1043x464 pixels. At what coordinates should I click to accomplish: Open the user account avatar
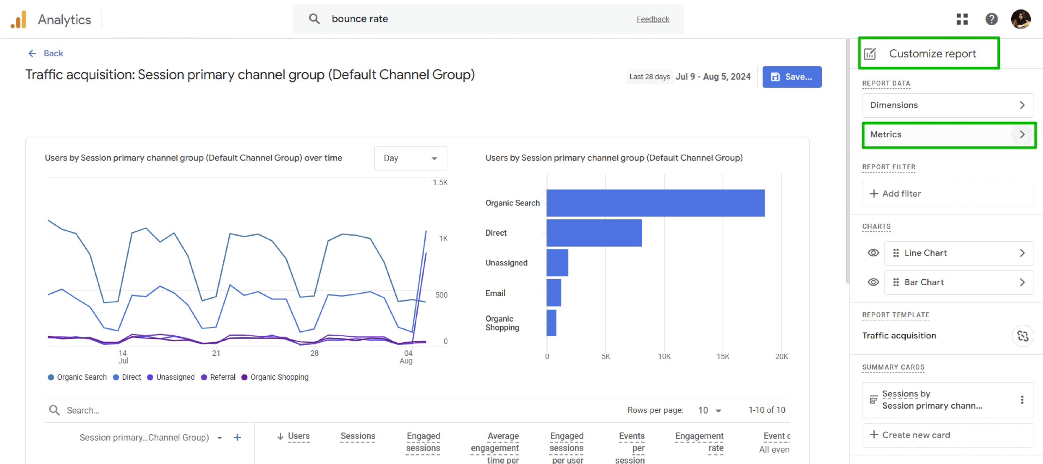pyautogui.click(x=1021, y=19)
